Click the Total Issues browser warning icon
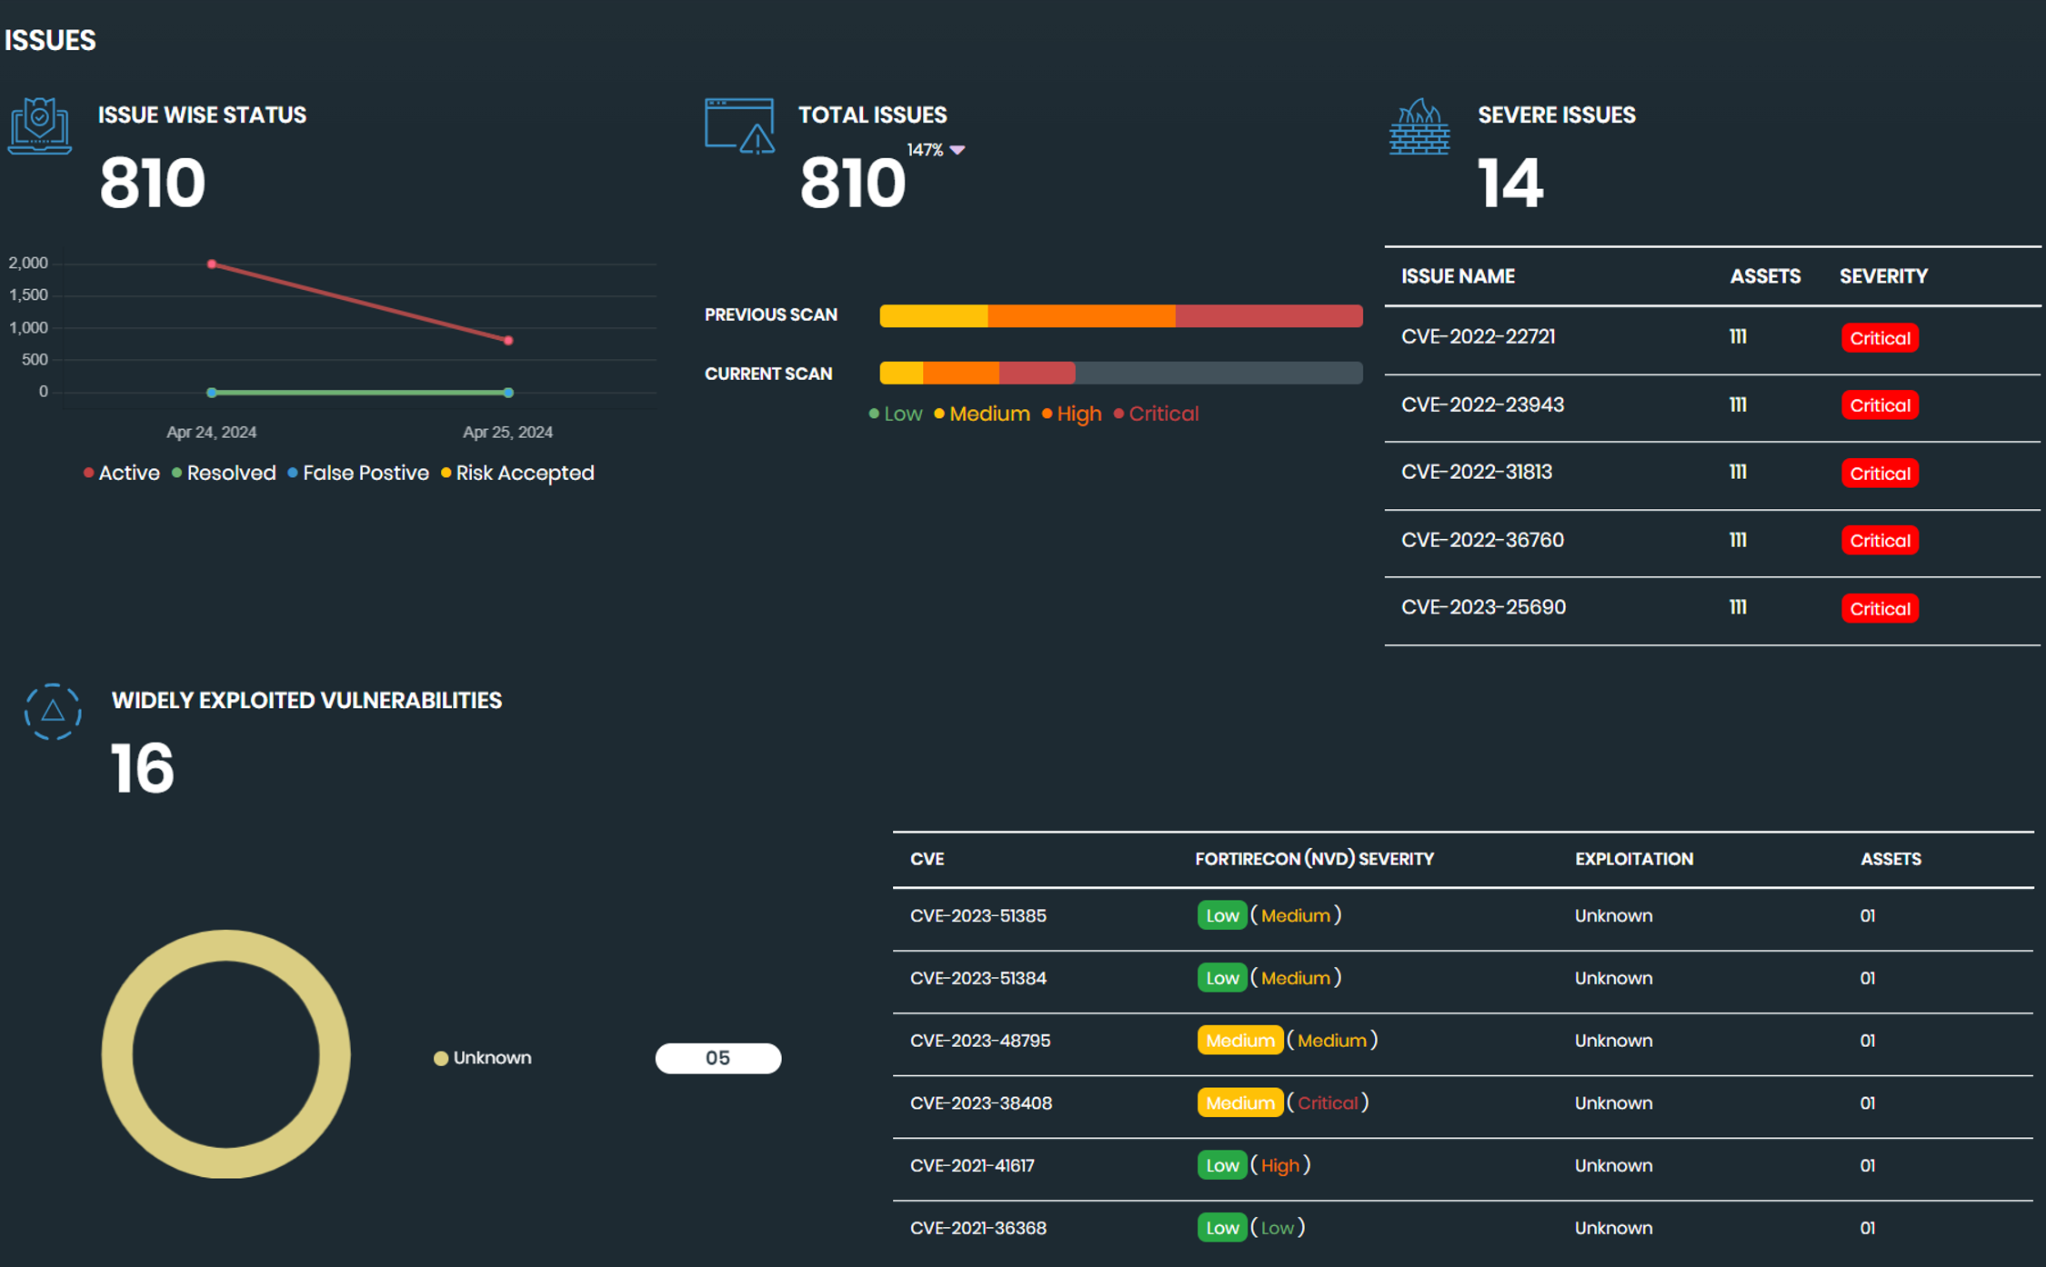2046x1267 pixels. pyautogui.click(x=739, y=125)
